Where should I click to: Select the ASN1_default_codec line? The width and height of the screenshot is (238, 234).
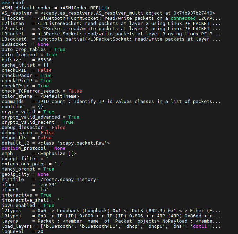tap(56, 8)
